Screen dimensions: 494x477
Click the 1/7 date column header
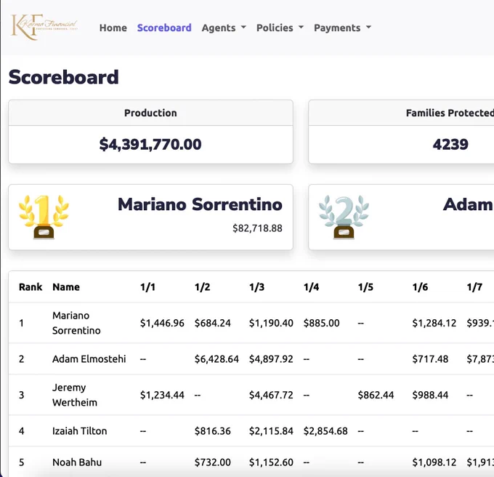click(x=474, y=287)
